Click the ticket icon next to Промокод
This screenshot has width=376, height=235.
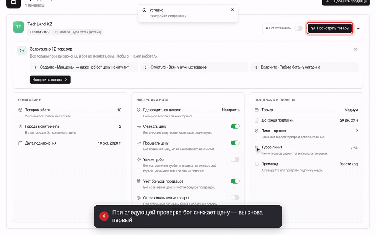click(257, 164)
